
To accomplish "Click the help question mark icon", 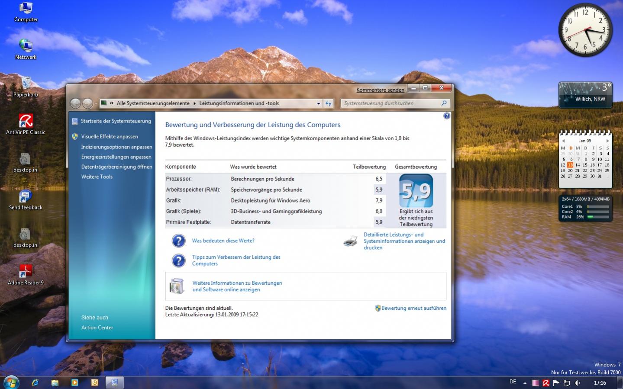I will click(447, 116).
